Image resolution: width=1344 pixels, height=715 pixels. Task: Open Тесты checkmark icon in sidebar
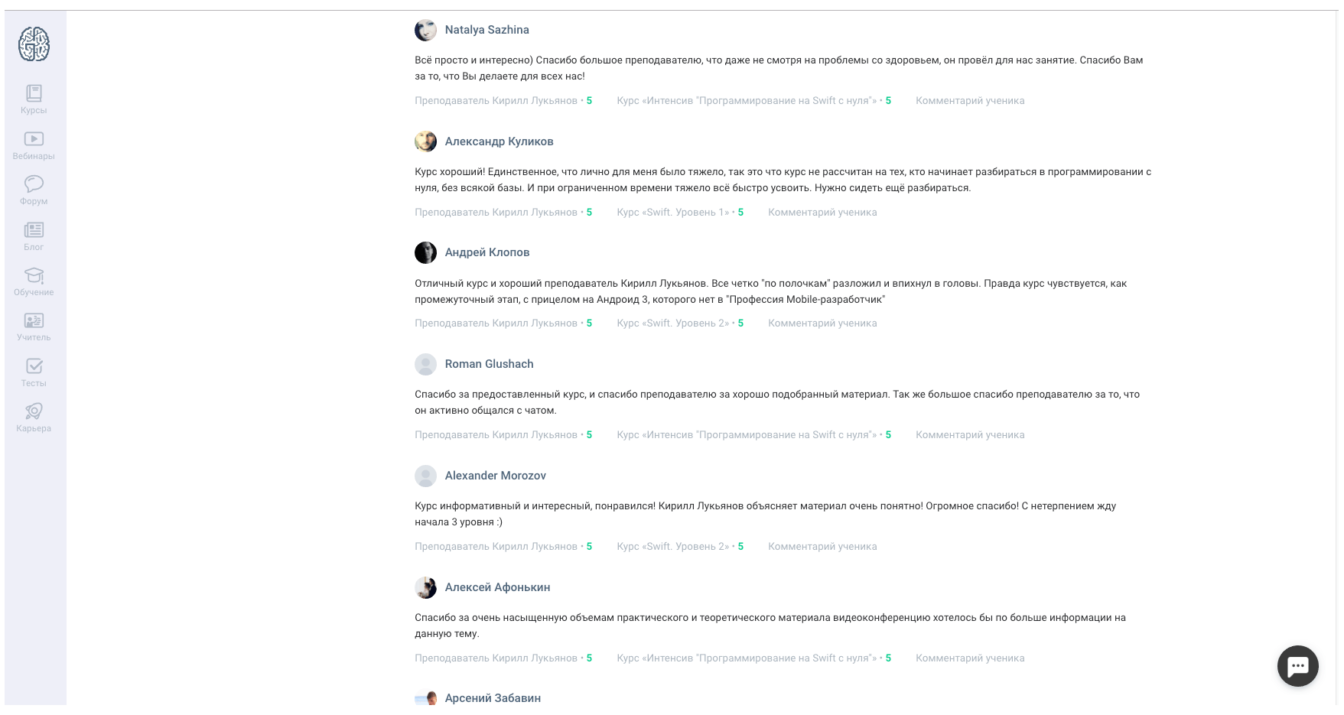[34, 372]
